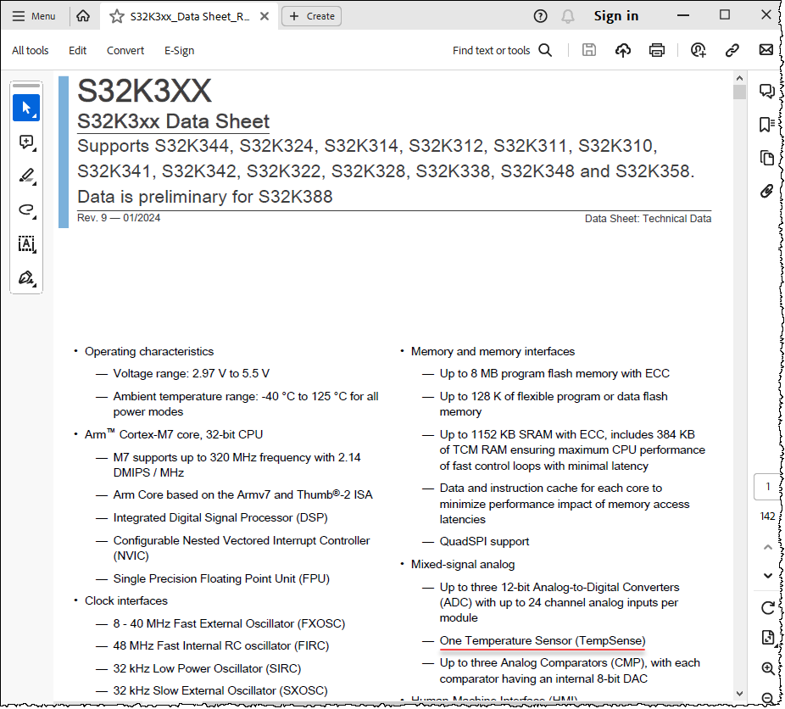This screenshot has width=785, height=709.
Task: Click the page number input field
Action: [x=767, y=486]
